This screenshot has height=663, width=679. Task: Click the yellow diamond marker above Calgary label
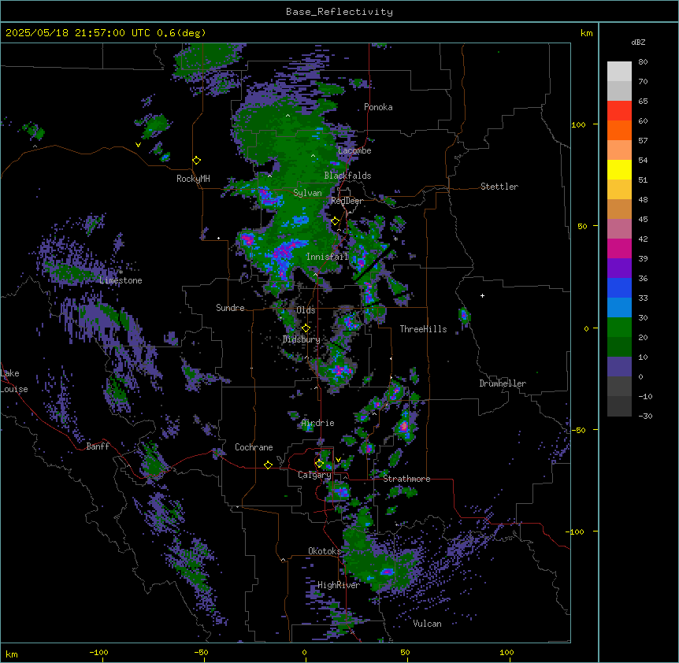(x=319, y=464)
